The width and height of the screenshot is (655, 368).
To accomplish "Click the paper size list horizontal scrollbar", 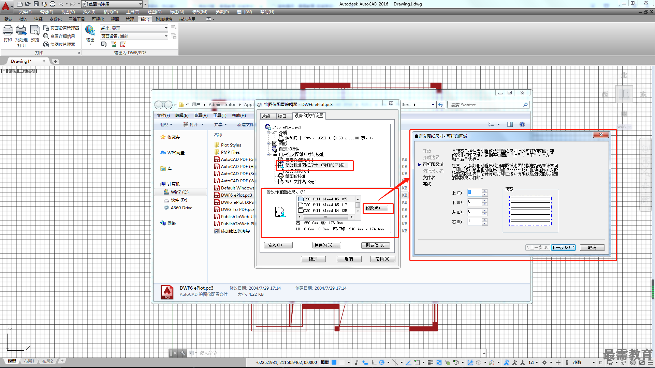I will (325, 217).
